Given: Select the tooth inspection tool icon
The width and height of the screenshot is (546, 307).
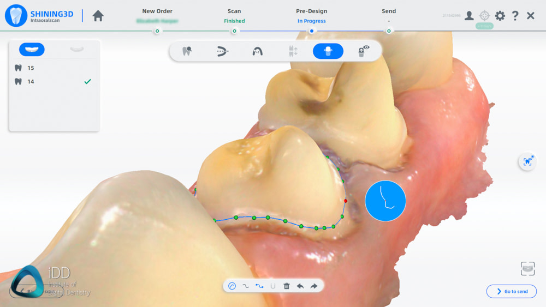Looking at the screenshot, I should click(187, 51).
